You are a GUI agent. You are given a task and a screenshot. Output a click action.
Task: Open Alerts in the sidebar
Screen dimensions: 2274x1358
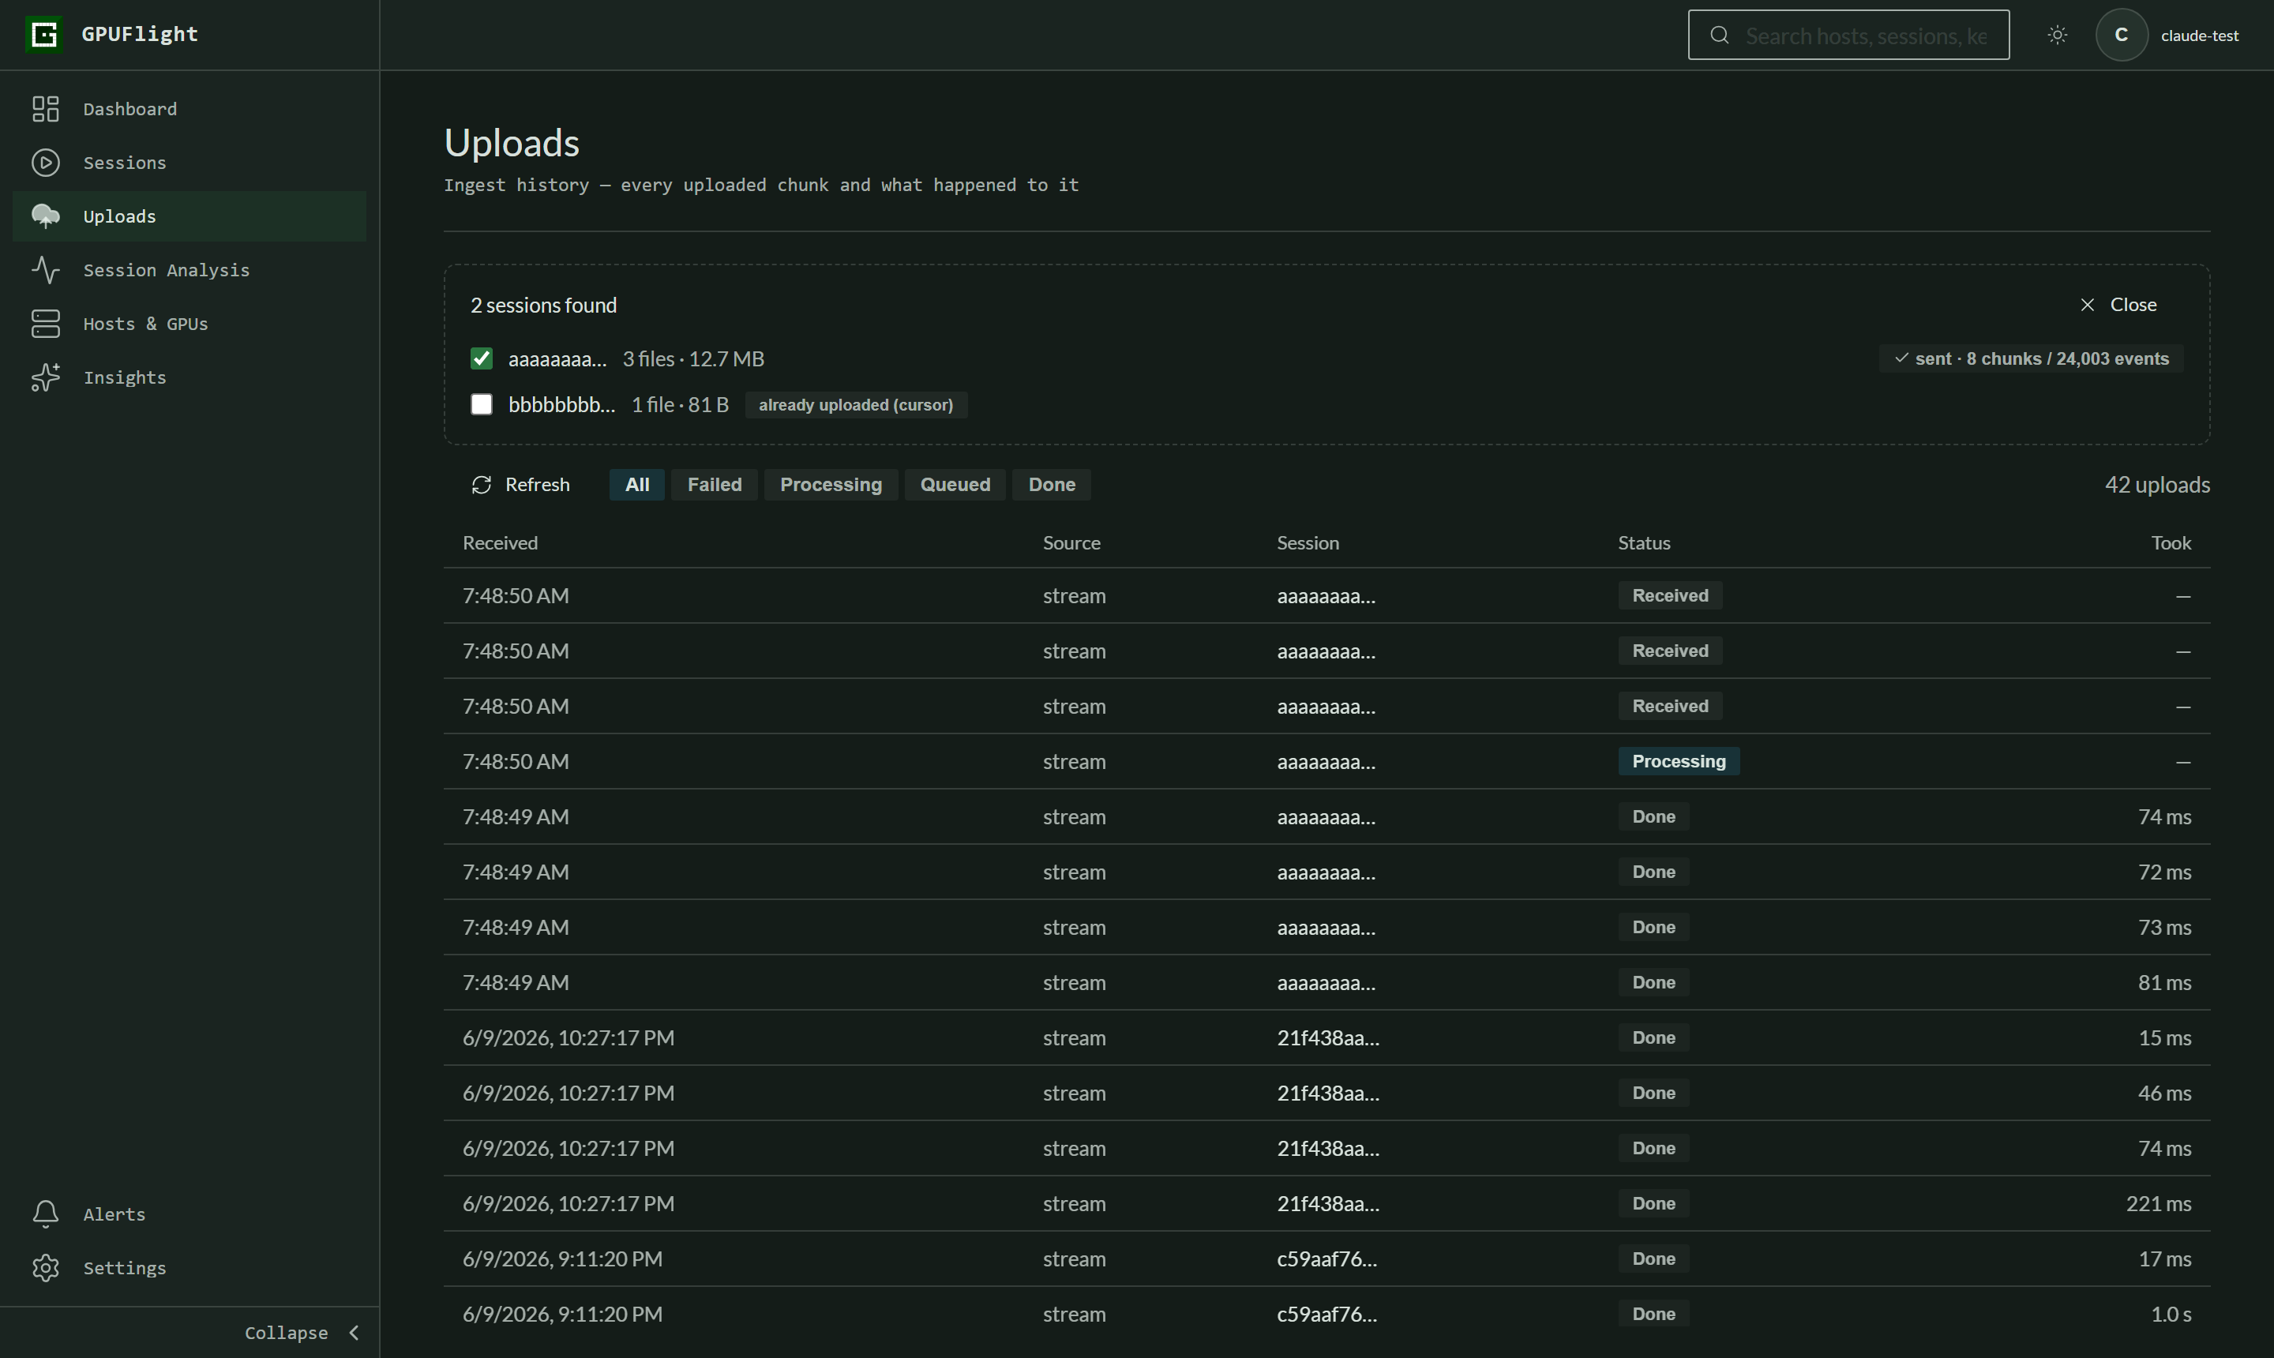tap(189, 1214)
